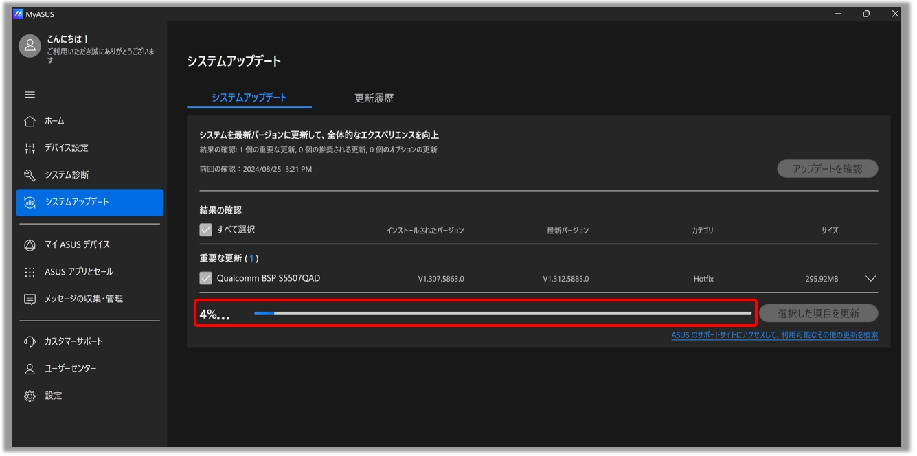Image resolution: width=917 pixels, height=456 pixels.
Task: Click the マイ ASUS デバイス icon
Action: [30, 245]
